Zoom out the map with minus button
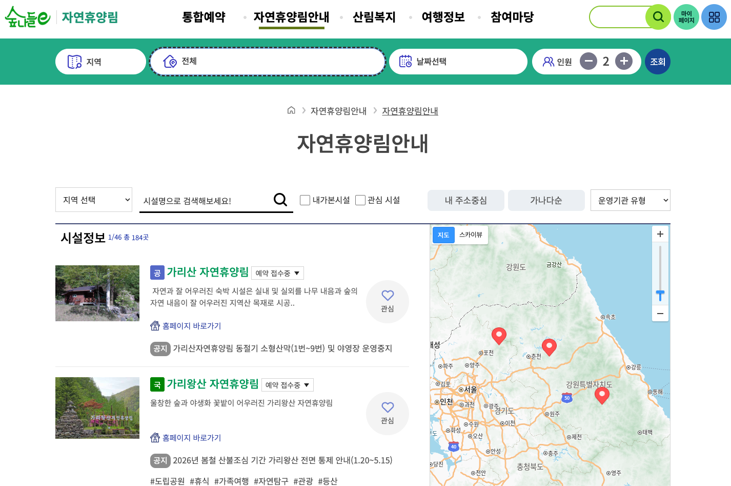731x486 pixels. pos(660,314)
